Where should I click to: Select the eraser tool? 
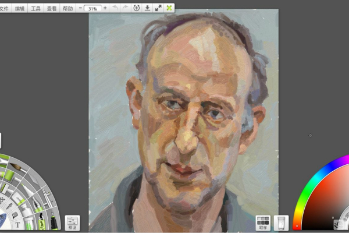coord(19,199)
